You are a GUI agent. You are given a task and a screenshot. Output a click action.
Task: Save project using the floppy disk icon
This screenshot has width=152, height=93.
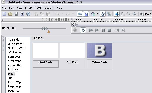pyautogui.click(x=16, y=14)
